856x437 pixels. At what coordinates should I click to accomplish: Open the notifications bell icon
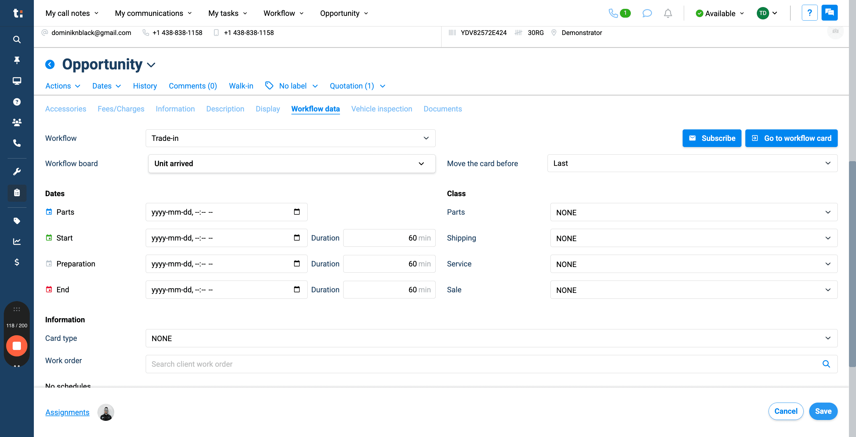coord(668,13)
